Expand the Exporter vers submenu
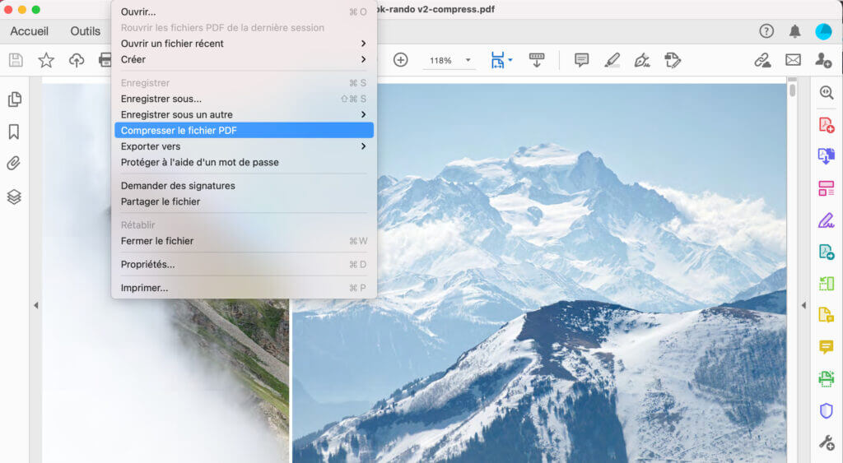843x463 pixels. 363,146
